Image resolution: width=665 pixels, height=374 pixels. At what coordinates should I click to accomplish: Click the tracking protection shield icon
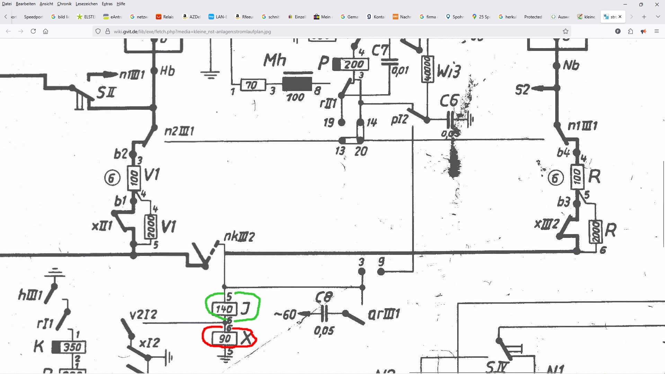98,31
